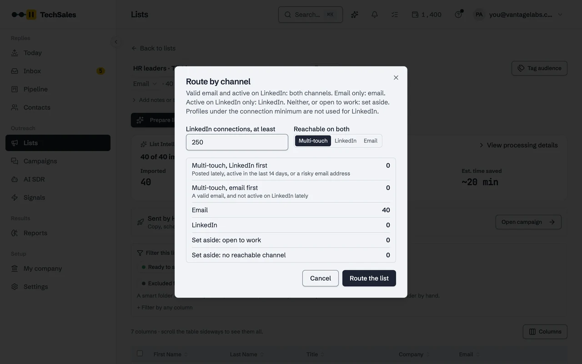The width and height of the screenshot is (582, 364).
Task: Collapse the sidebar with the chevron
Action: [x=116, y=42]
